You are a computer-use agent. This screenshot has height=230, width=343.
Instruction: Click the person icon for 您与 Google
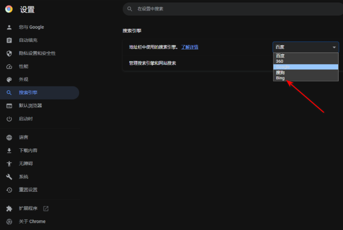(x=9, y=27)
